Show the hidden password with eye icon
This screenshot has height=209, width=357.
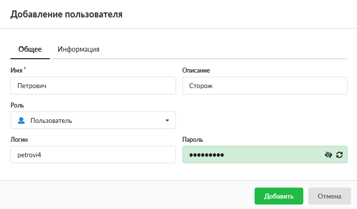(328, 155)
